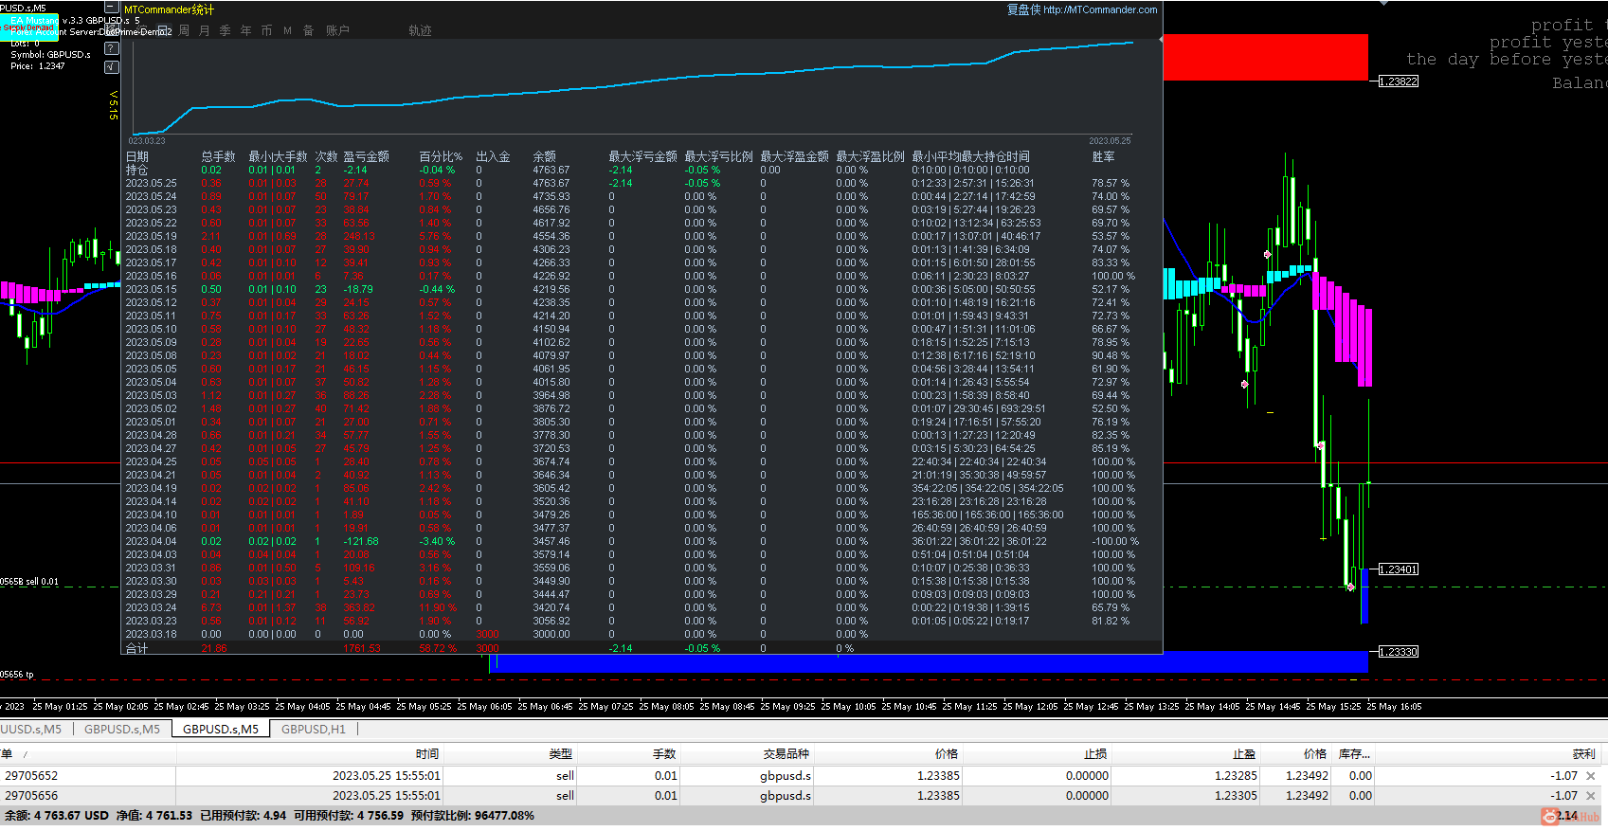Click the 净值: 4 761.53 status text
Screen dimensions: 1608x831
pos(154,816)
